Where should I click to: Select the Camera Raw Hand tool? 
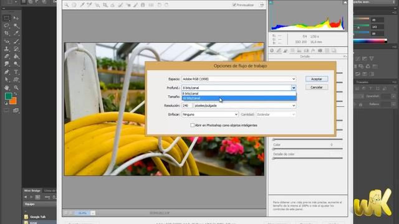pyautogui.click(x=74, y=5)
